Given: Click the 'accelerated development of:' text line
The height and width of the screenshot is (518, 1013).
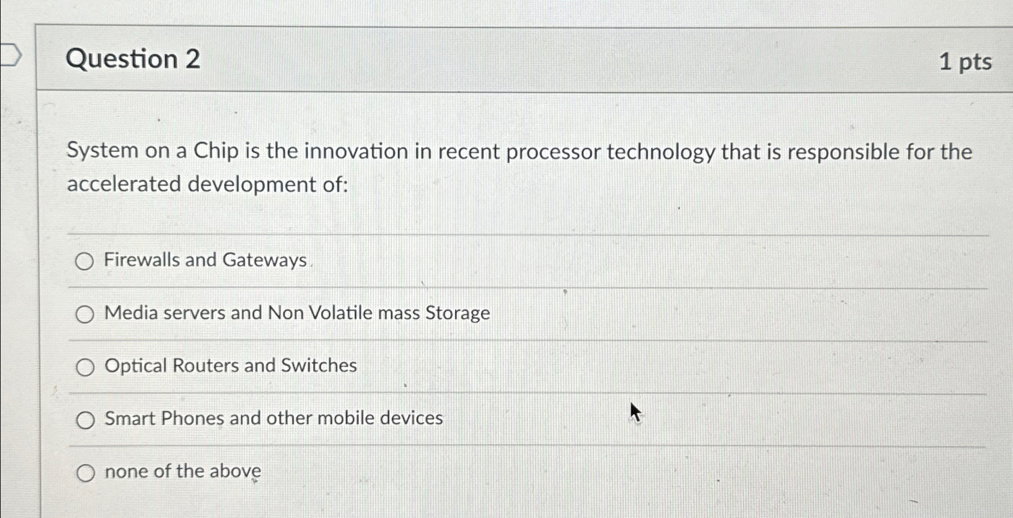Looking at the screenshot, I should [207, 184].
